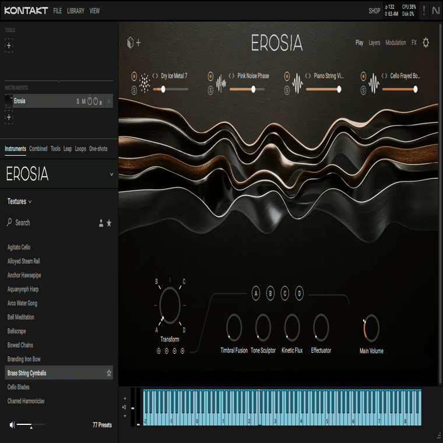Click the Pink Noise Phase waveform icon
This screenshot has height=443, width=443.
[221, 83]
